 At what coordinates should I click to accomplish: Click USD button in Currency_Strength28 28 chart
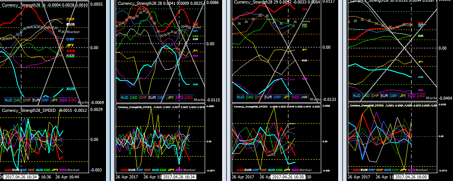[x=189, y=98]
